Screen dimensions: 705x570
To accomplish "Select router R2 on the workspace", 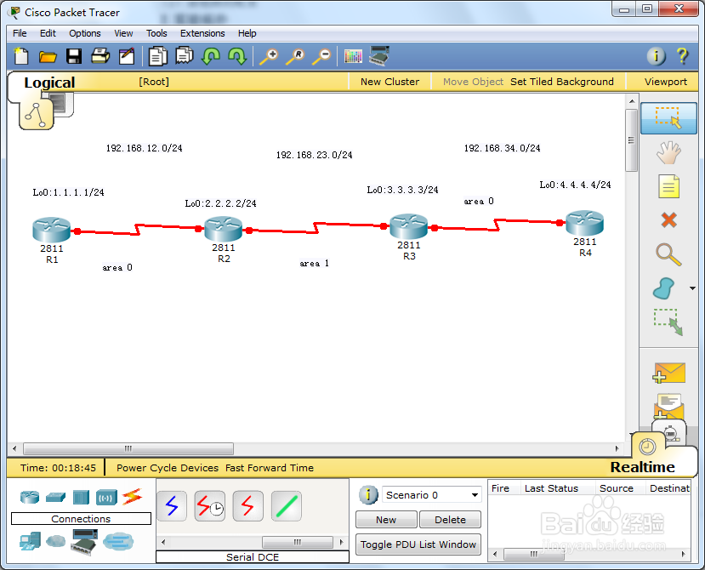I will tap(223, 229).
